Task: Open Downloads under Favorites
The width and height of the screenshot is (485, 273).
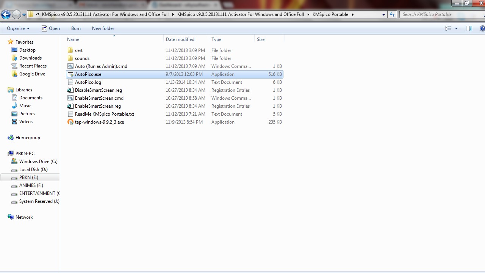Action: pos(30,58)
